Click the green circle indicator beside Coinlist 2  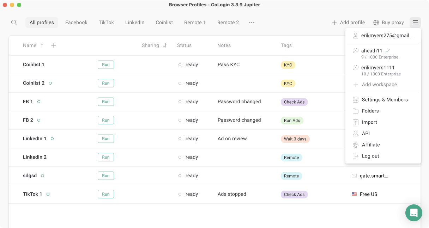pyautogui.click(x=50, y=83)
